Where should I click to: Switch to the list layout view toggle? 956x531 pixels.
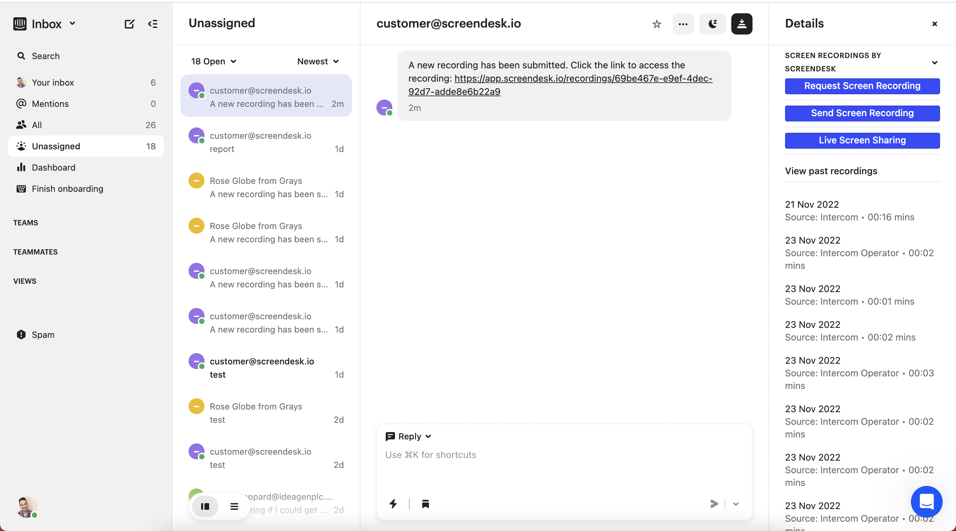point(234,506)
